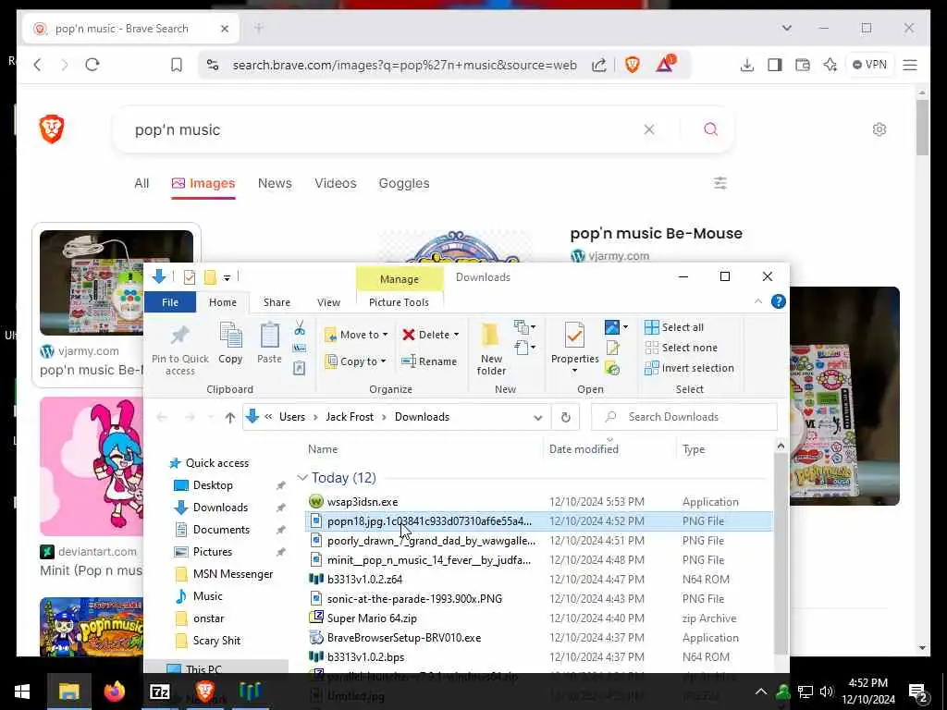Screen dimensions: 947x710
Task: Open Brave tab list dropdown chevron
Action: point(786,28)
